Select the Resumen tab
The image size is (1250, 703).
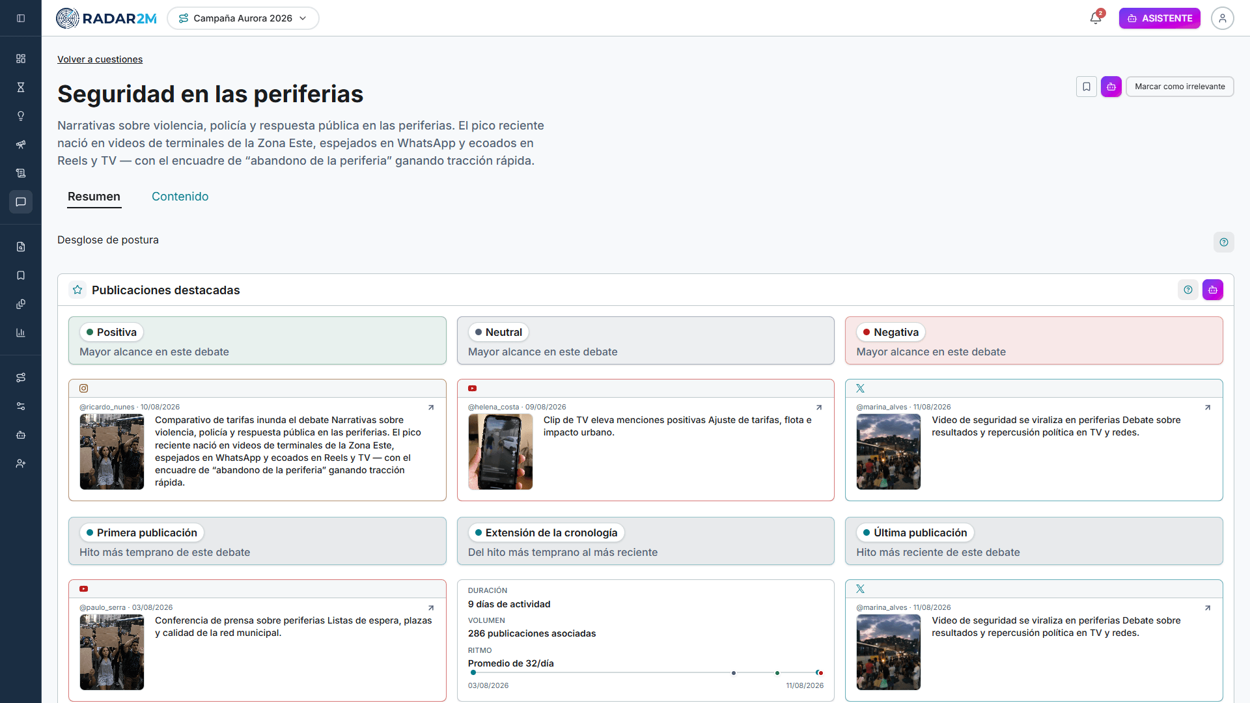point(94,197)
